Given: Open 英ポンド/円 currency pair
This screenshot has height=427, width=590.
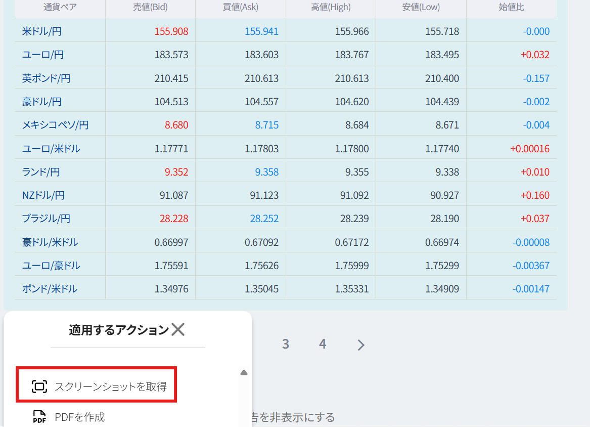Looking at the screenshot, I should tap(47, 78).
